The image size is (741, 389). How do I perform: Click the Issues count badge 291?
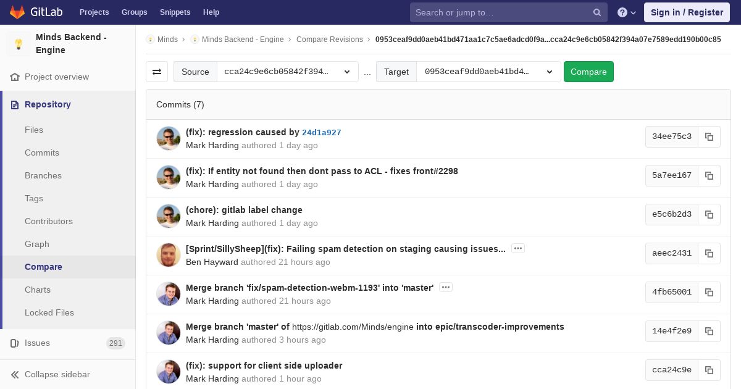click(x=115, y=343)
